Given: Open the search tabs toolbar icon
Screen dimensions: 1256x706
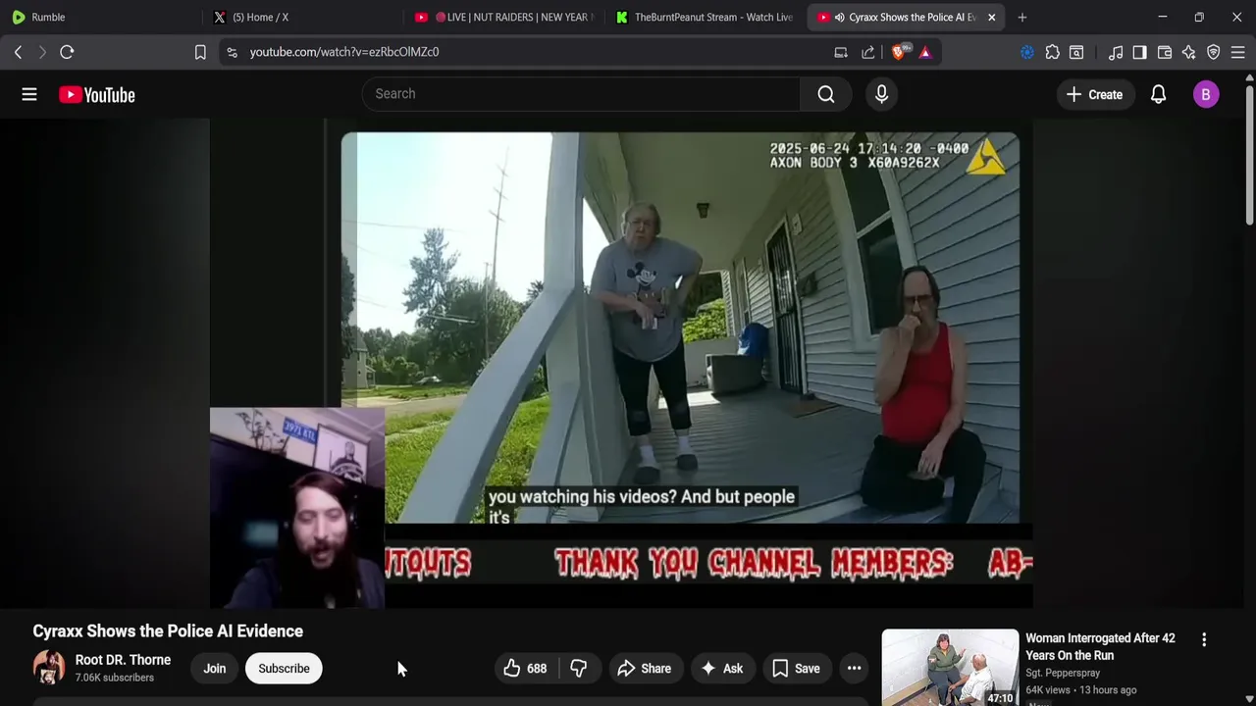Looking at the screenshot, I should coord(1076,52).
